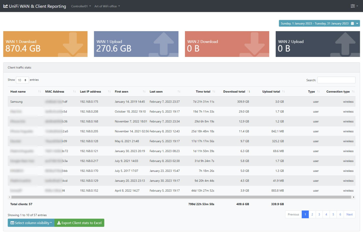Screen dimensions: 363x235
Task: Sort by Upload total column arrows
Action: [284, 92]
